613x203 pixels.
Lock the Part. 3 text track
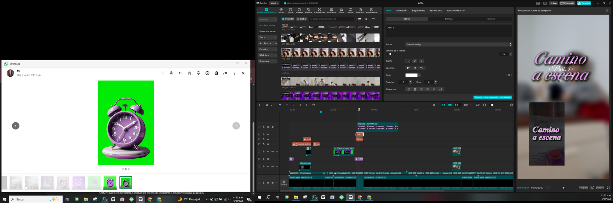tap(264, 134)
